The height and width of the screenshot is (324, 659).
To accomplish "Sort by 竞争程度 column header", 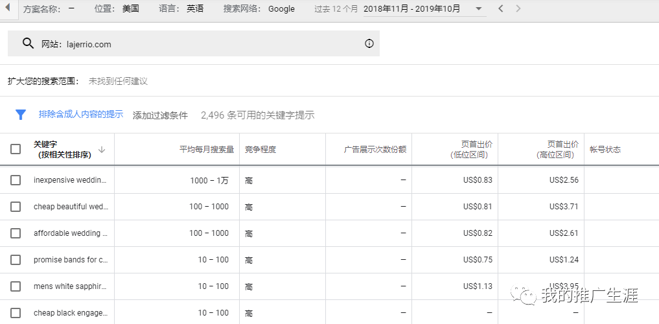I will point(260,150).
